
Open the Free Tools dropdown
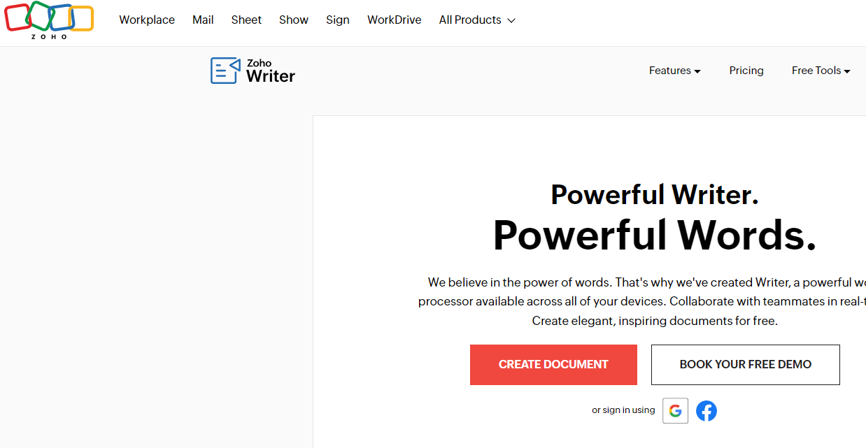point(816,70)
